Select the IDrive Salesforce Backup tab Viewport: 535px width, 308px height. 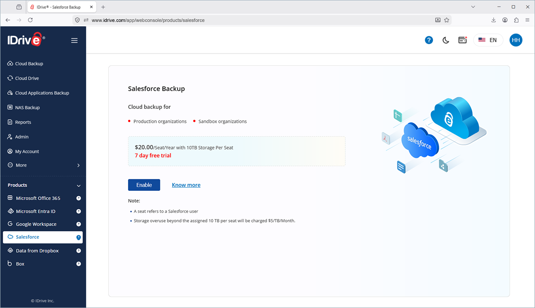click(x=62, y=7)
